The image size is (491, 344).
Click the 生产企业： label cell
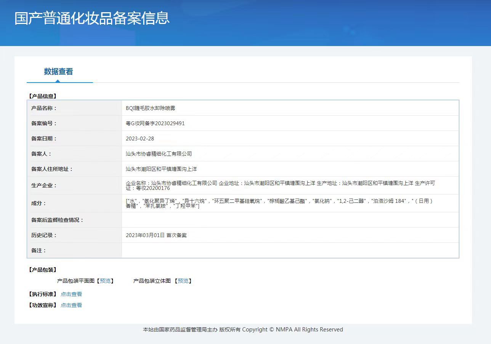coord(74,185)
